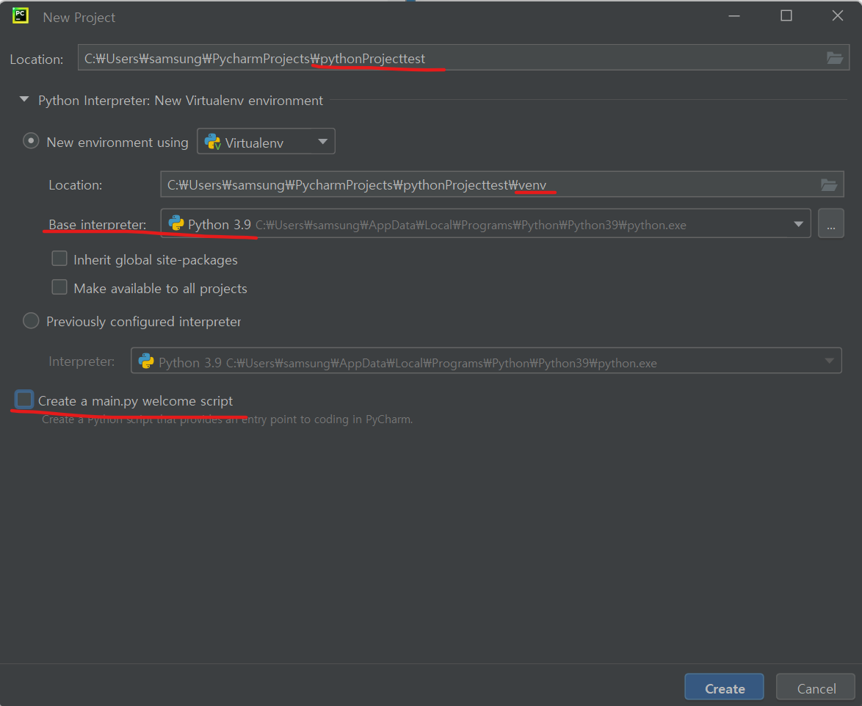Click the Virtualenv Python icon in dropdown

[212, 142]
